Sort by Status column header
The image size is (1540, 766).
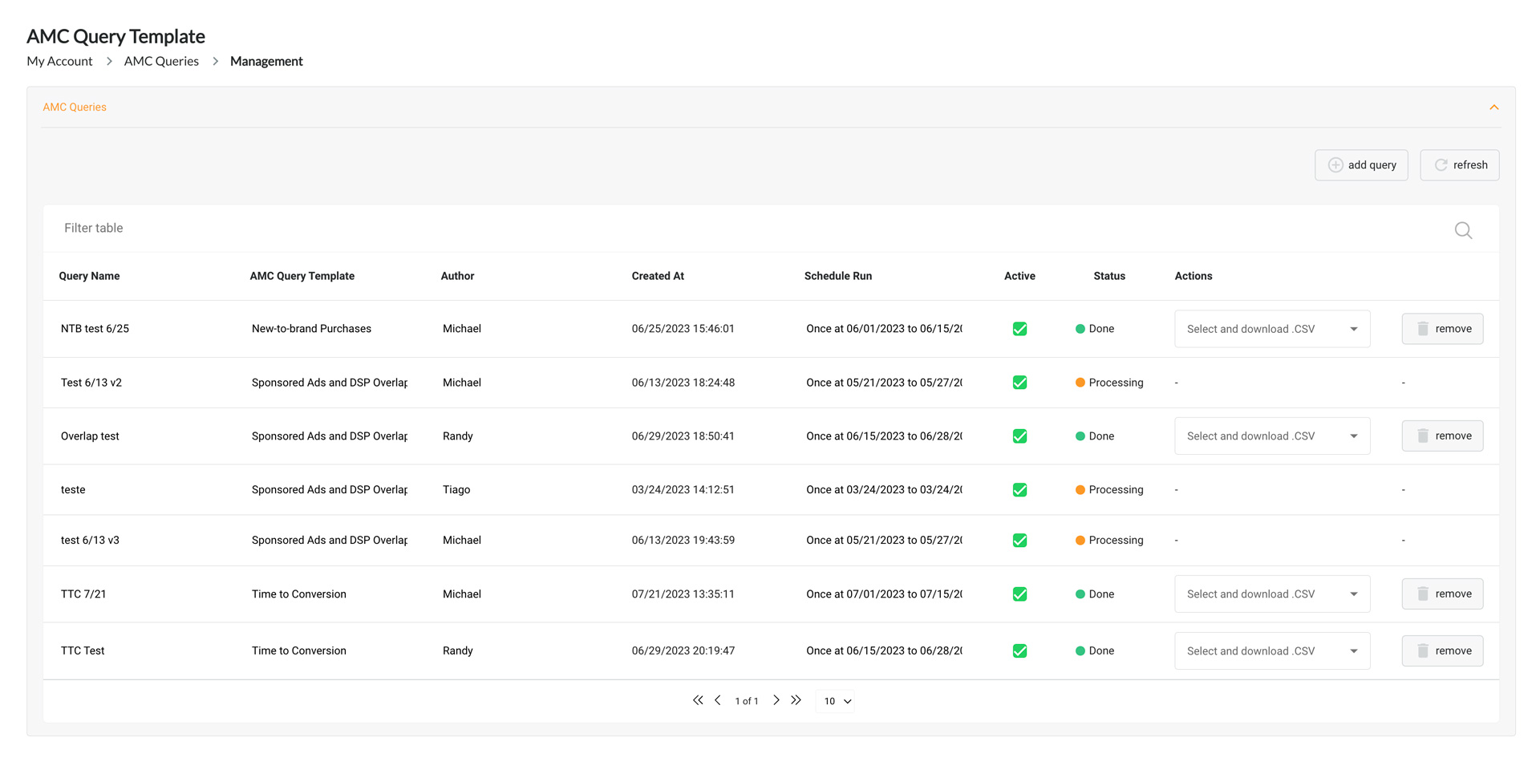tap(1109, 276)
